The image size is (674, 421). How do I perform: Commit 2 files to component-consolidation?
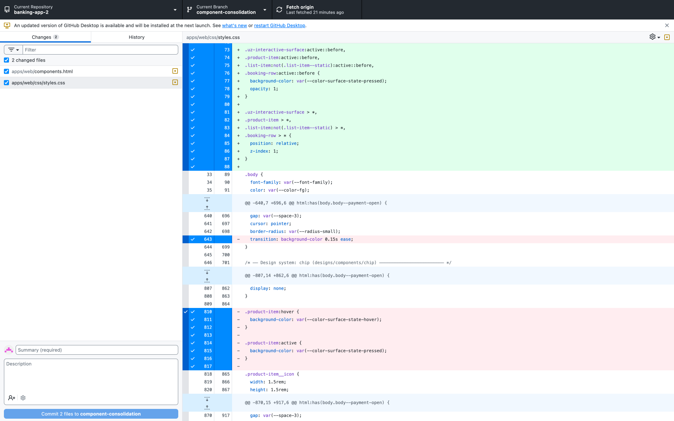tap(91, 414)
